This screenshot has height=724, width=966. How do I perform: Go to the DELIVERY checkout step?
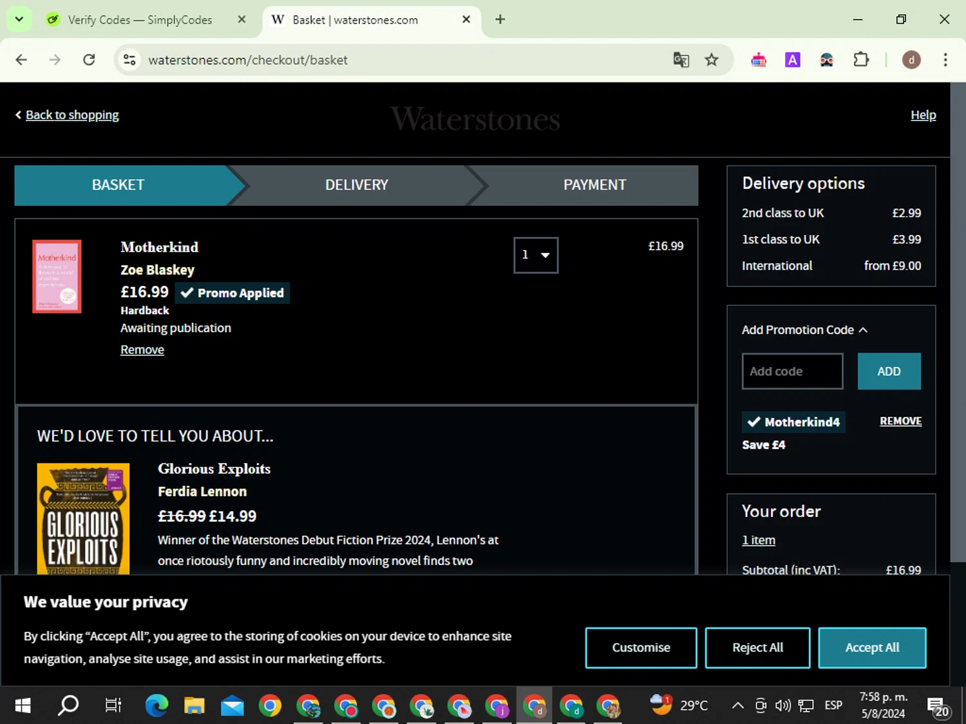357,185
